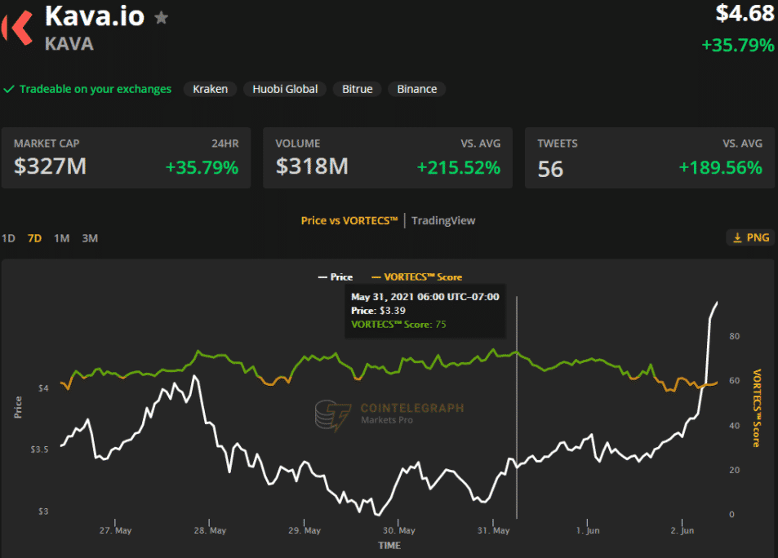Viewport: 778px width, 558px height.
Task: Open the TradingView chart view
Action: point(443,220)
